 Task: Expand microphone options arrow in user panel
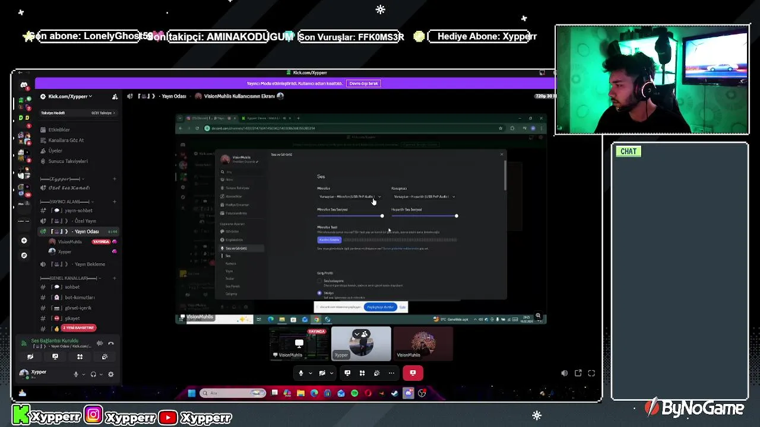[83, 374]
